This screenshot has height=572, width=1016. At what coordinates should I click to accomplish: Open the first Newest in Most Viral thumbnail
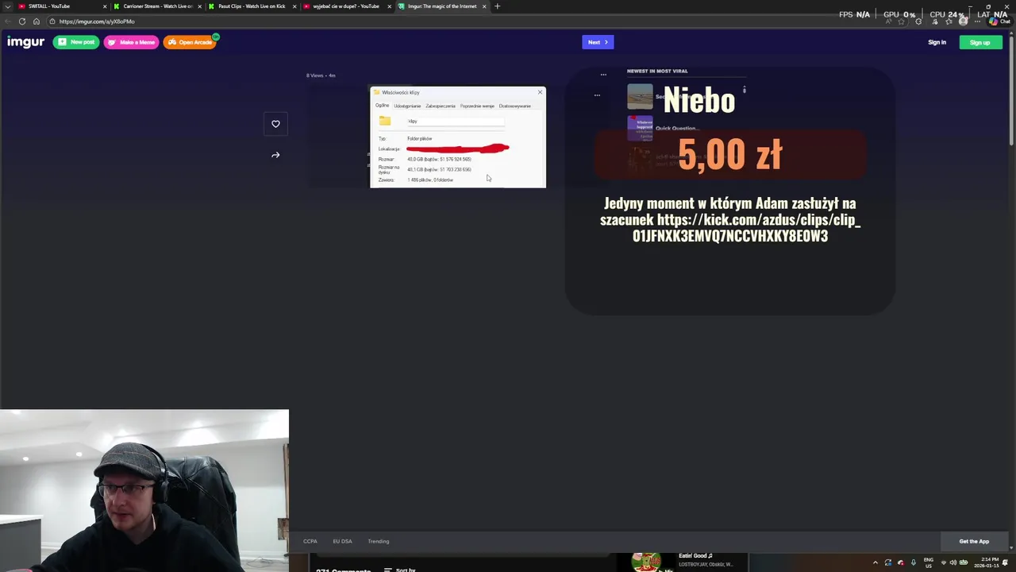point(640,97)
